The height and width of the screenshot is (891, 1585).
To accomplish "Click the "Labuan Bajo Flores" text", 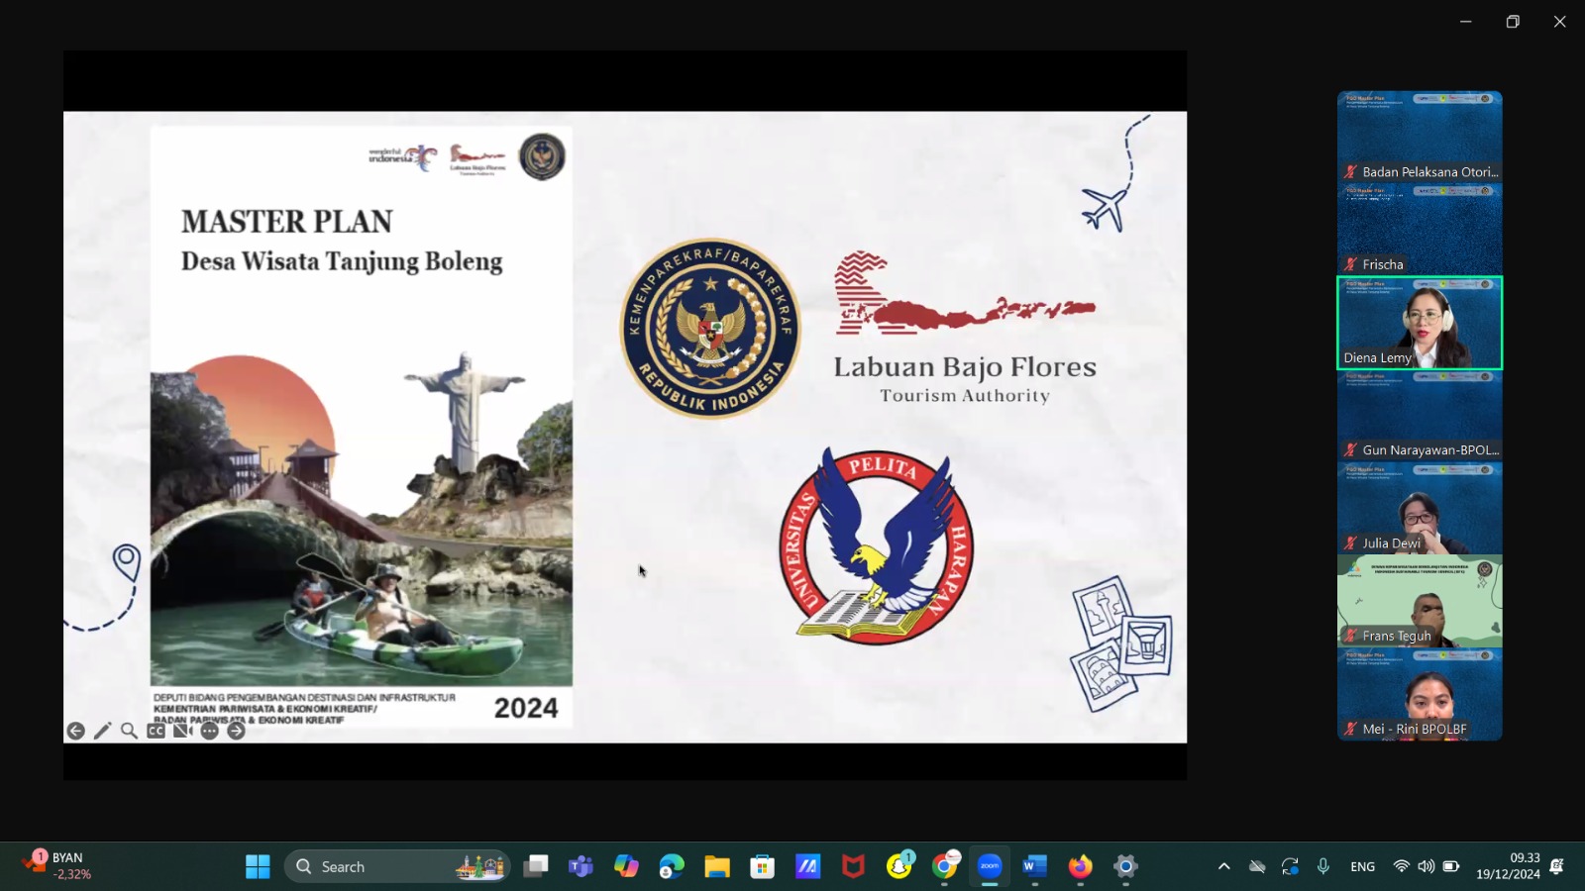I will click(x=965, y=367).
